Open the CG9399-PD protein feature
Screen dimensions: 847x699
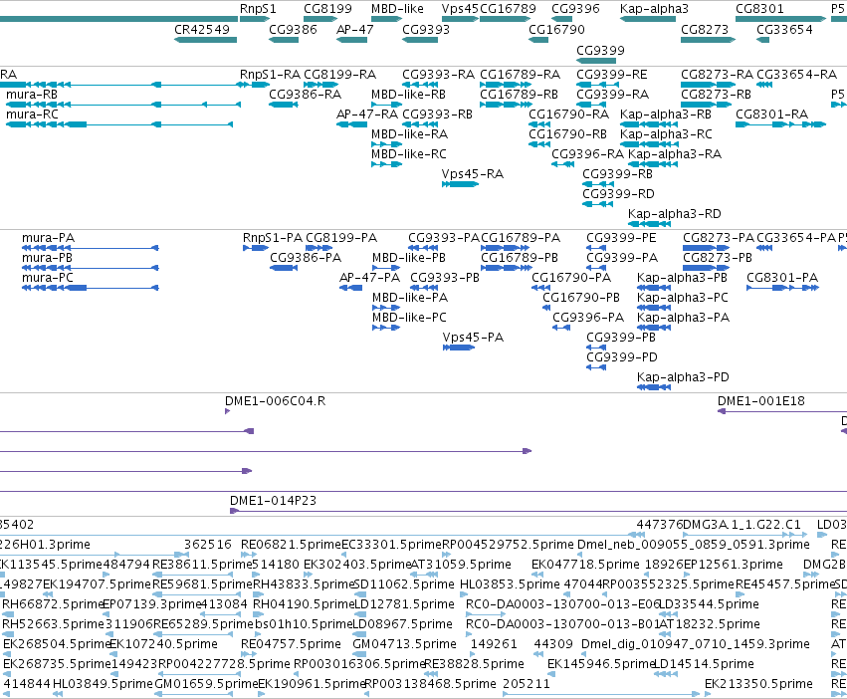(596, 367)
